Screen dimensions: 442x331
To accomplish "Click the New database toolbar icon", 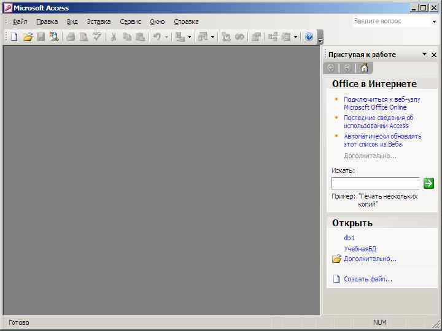I will (14, 37).
